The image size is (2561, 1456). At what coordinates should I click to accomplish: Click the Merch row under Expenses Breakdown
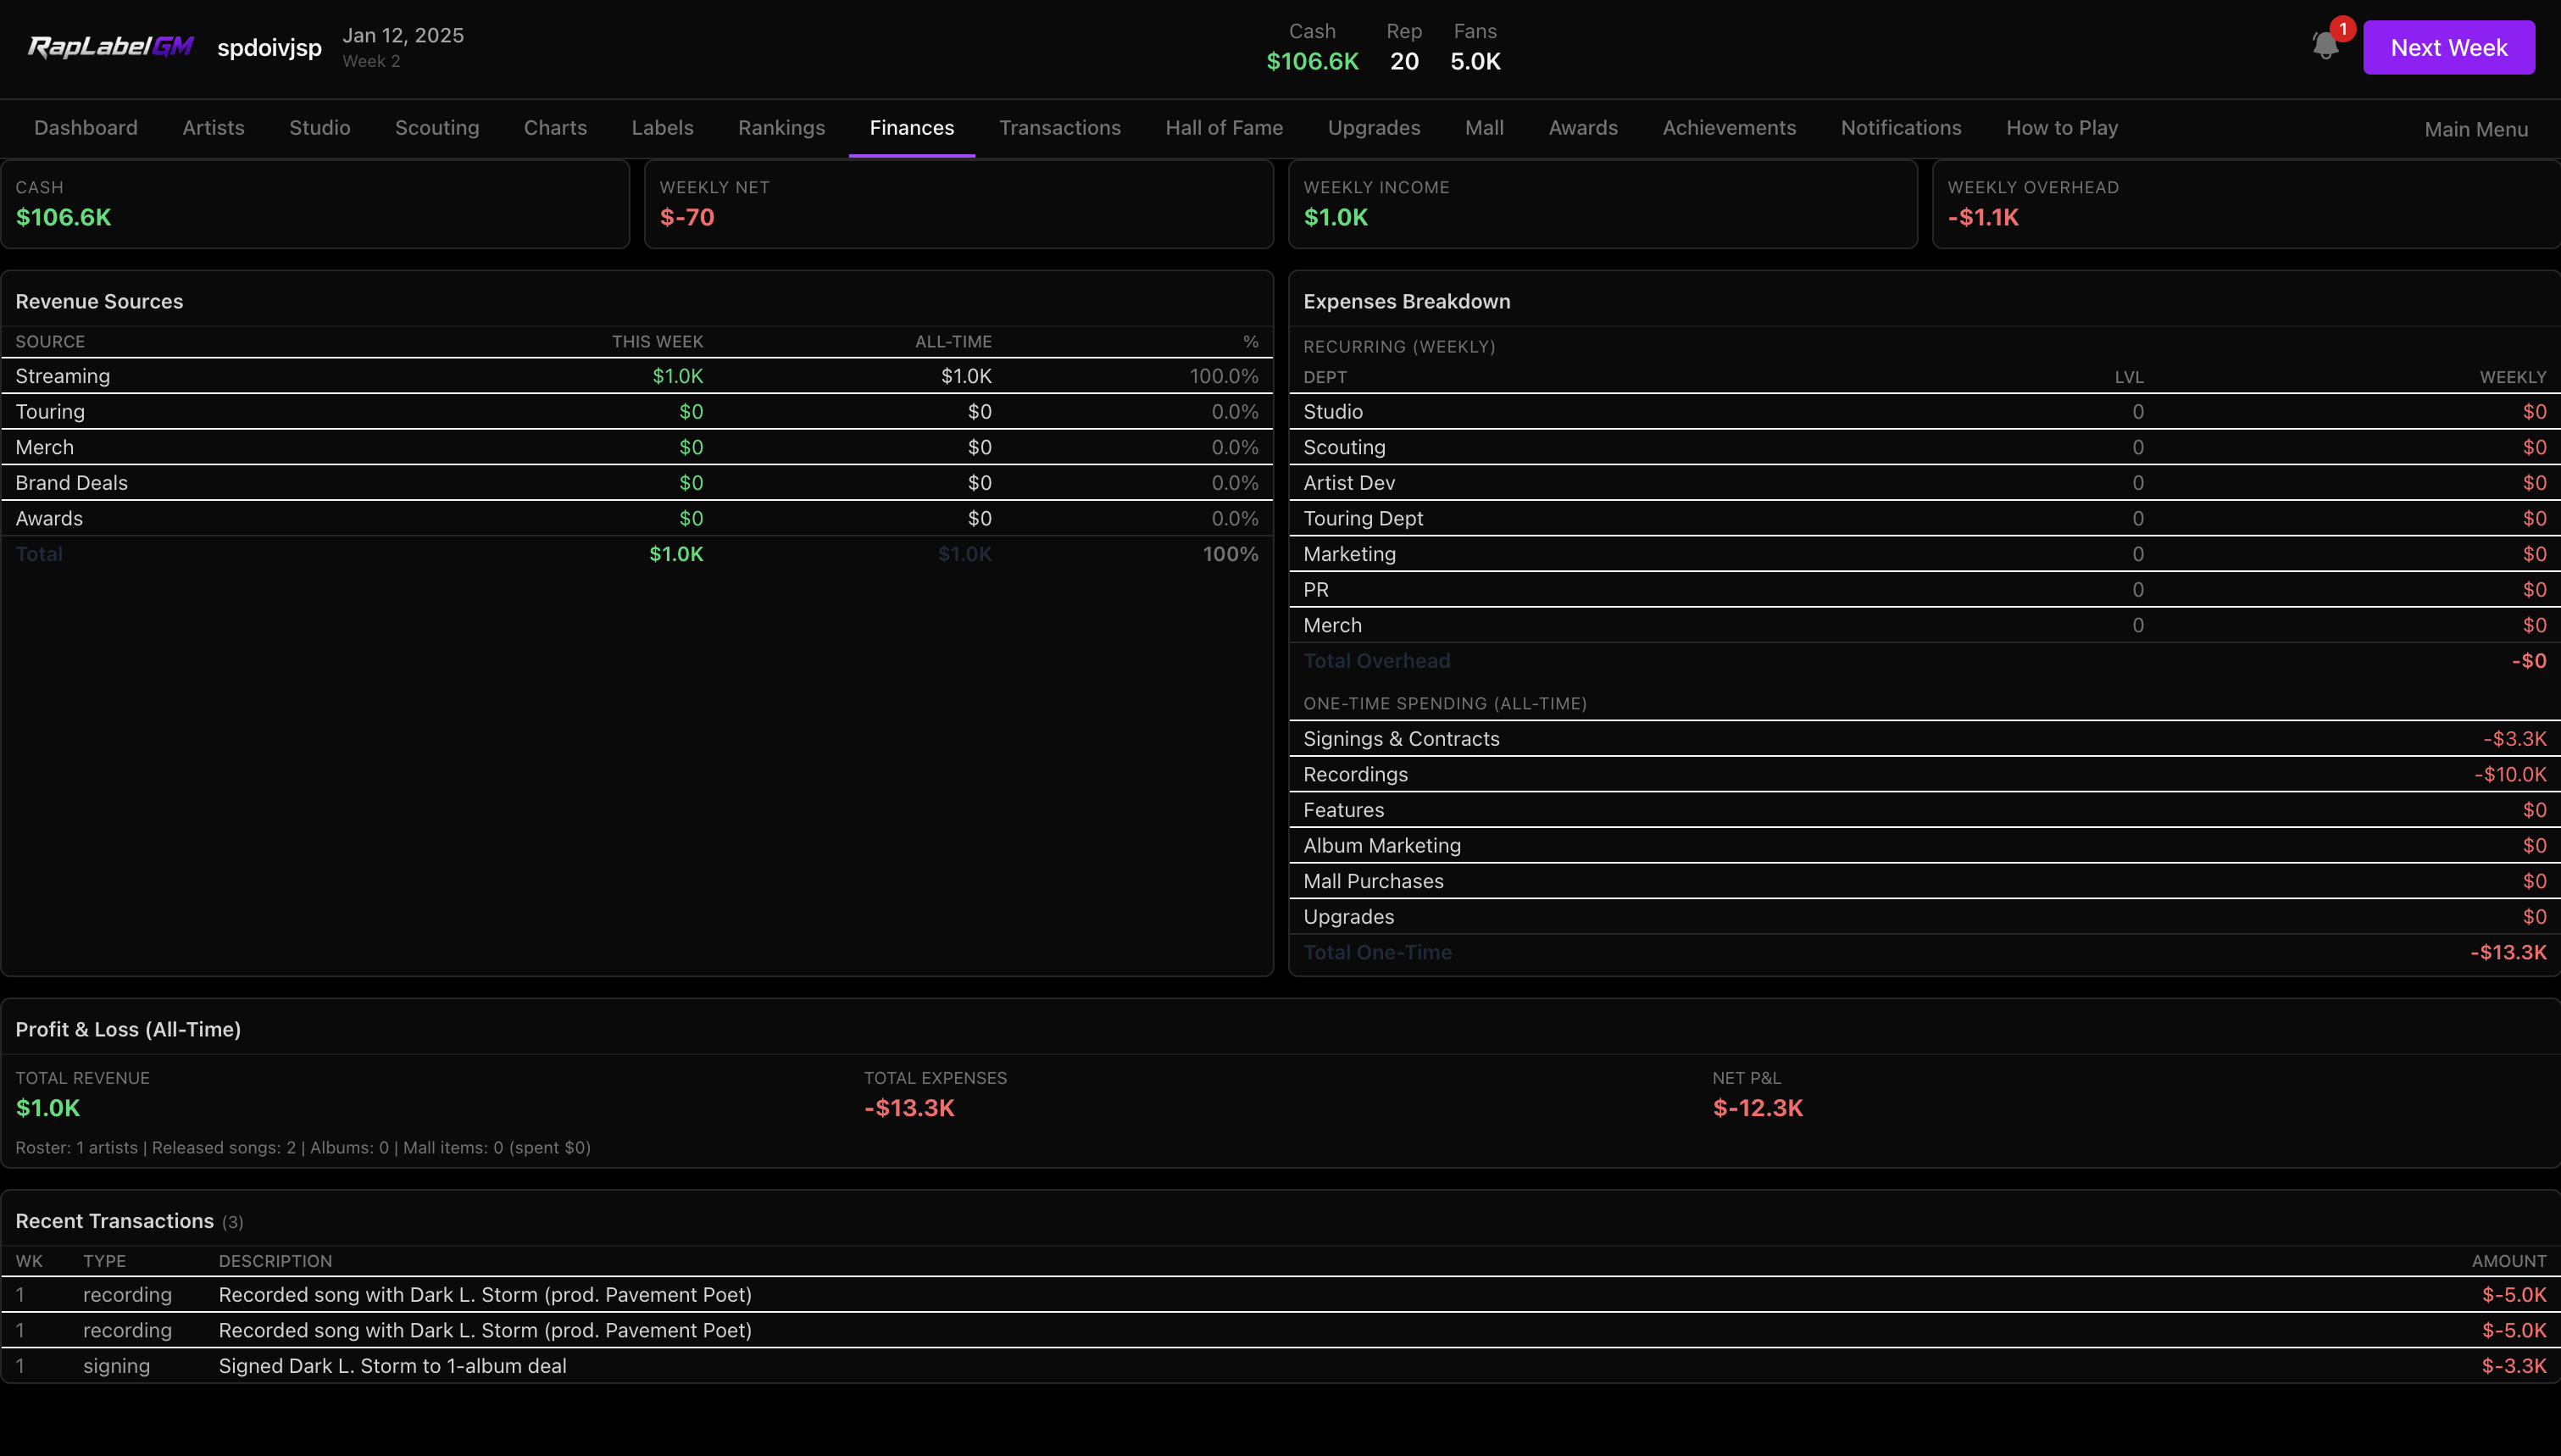(1925, 625)
